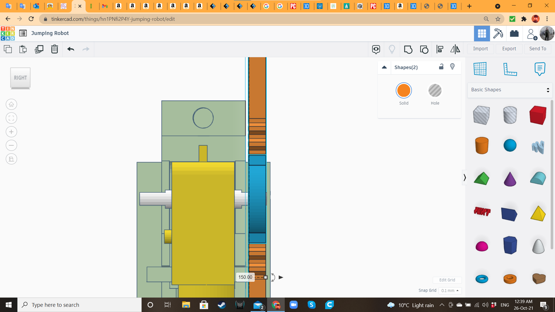Toggle the lock on the selected shapes
Screen dimensions: 555x312
point(441,67)
